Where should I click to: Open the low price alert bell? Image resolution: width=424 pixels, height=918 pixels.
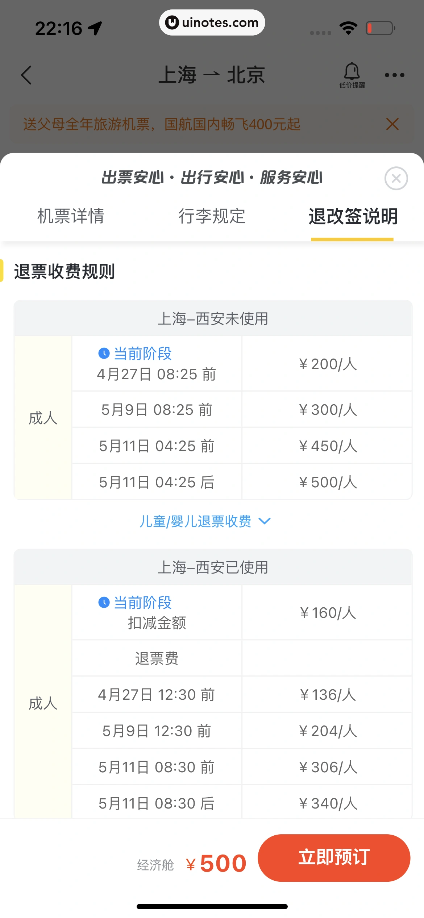[x=352, y=75]
